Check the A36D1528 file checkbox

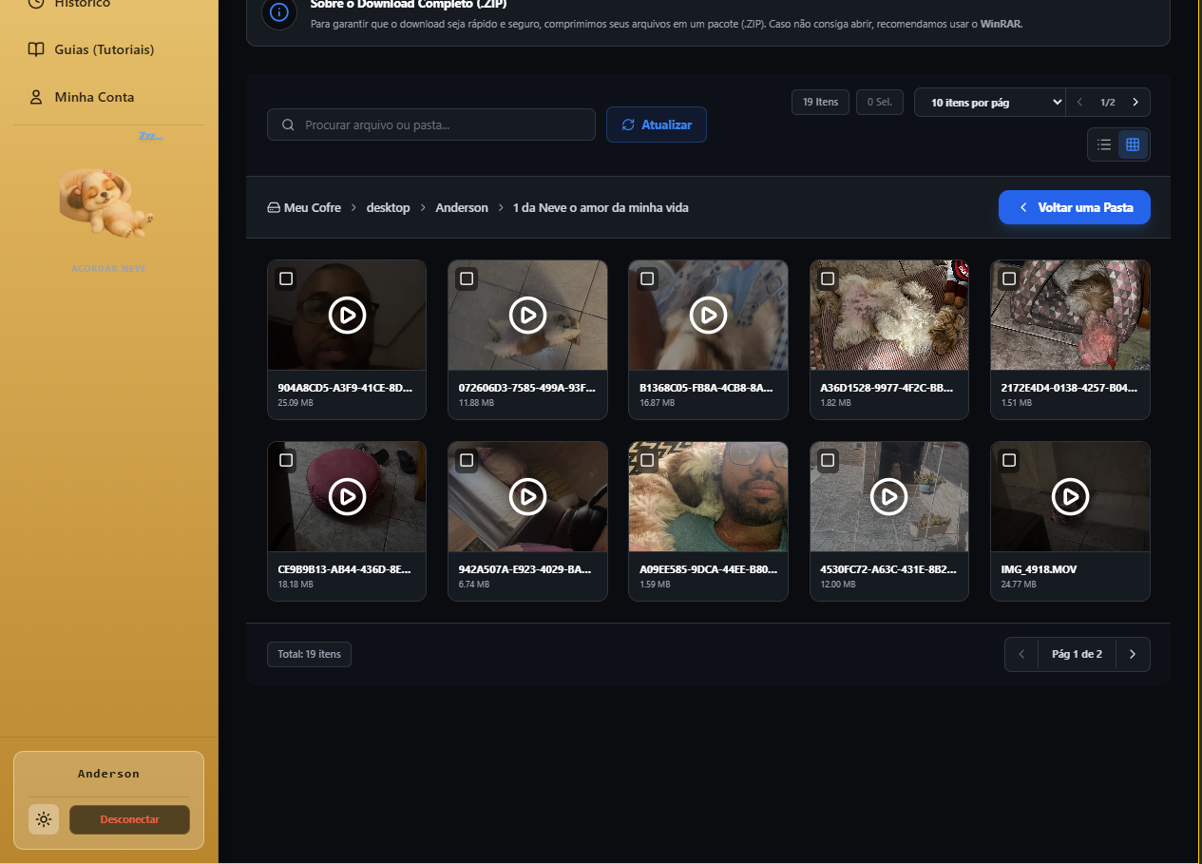point(828,278)
